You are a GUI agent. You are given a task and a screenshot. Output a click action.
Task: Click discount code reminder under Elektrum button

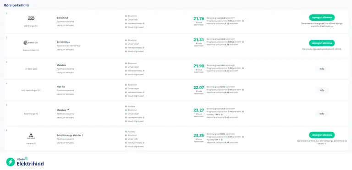322,49
